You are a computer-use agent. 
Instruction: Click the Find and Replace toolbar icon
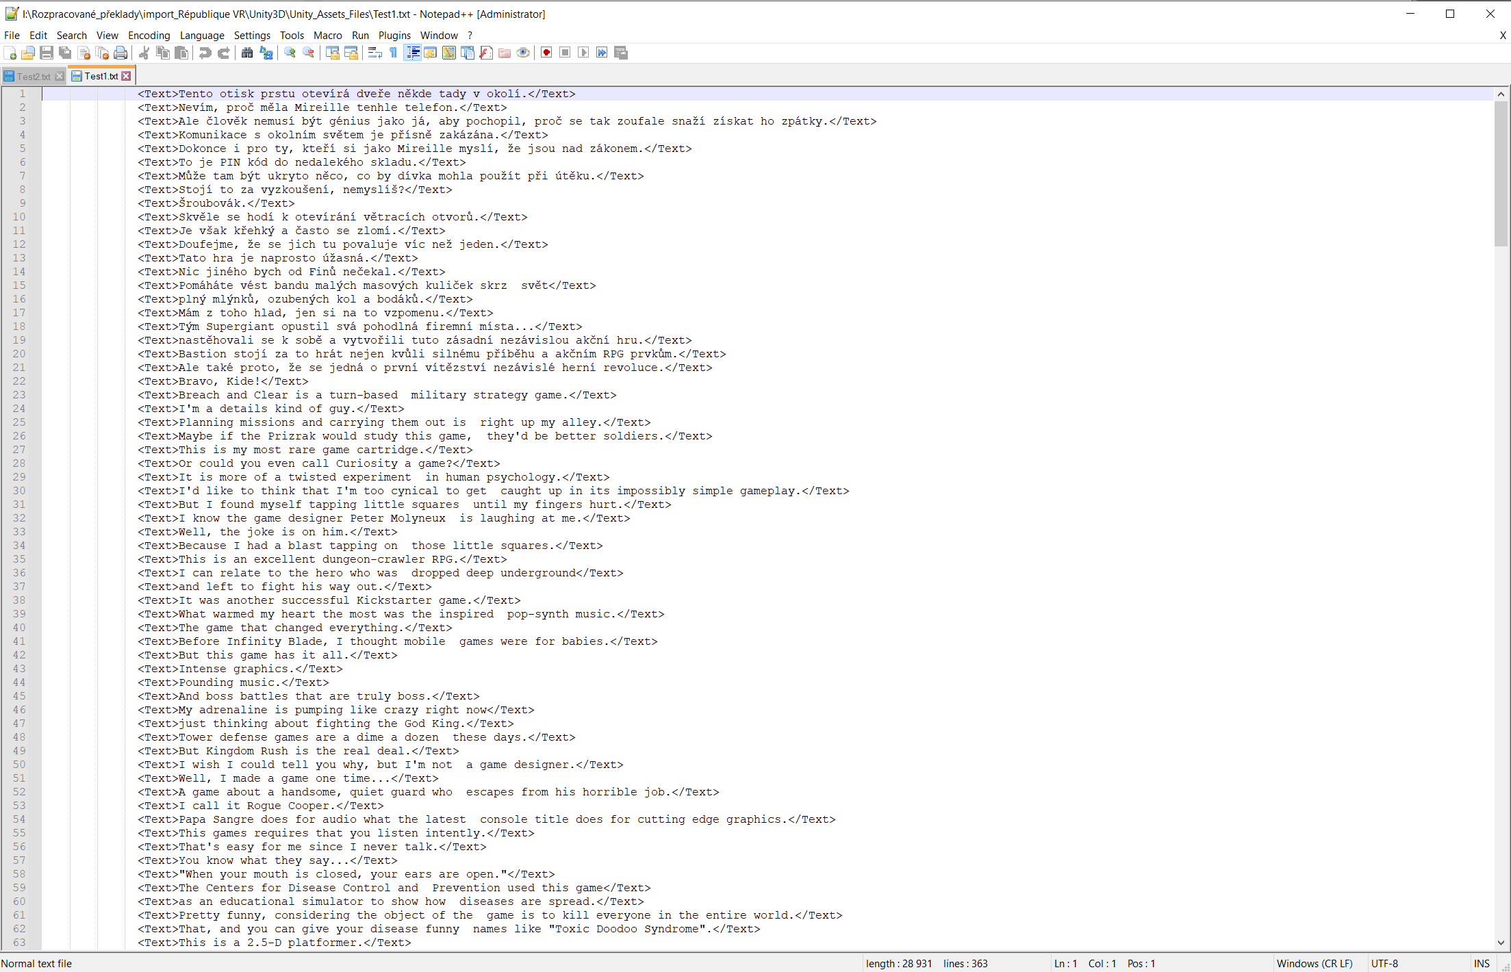(266, 53)
